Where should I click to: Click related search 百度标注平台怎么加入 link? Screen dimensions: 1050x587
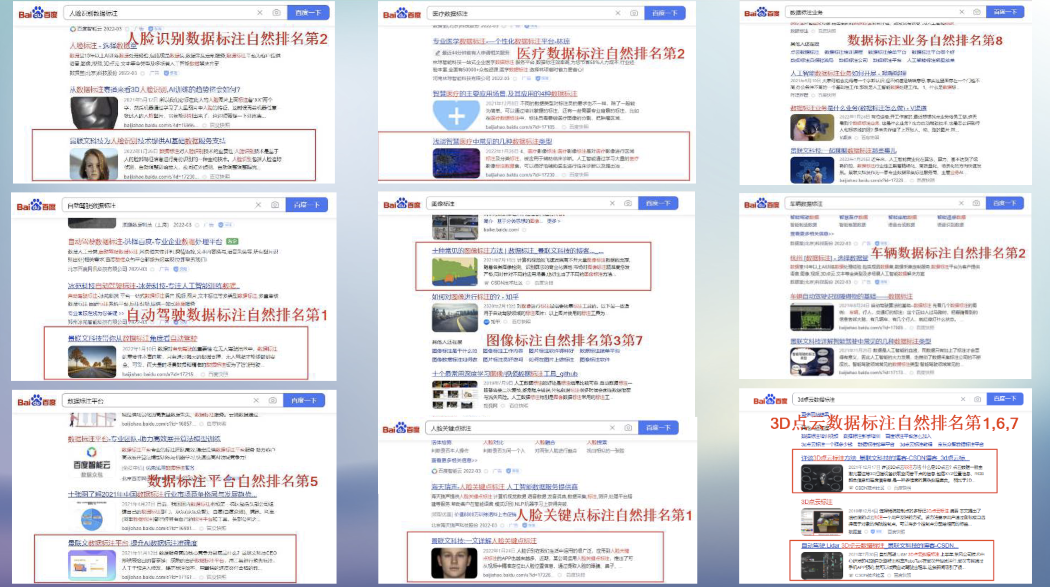pos(908,436)
